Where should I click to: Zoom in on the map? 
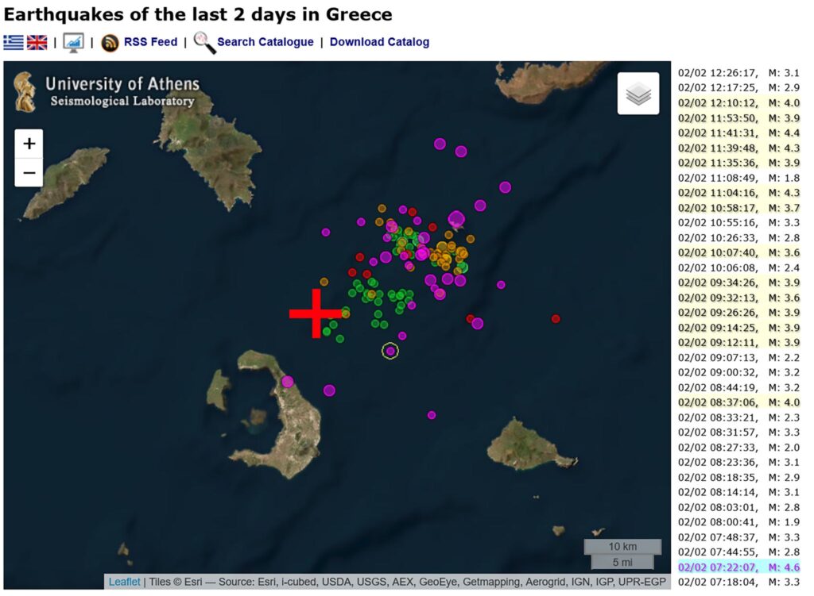29,144
